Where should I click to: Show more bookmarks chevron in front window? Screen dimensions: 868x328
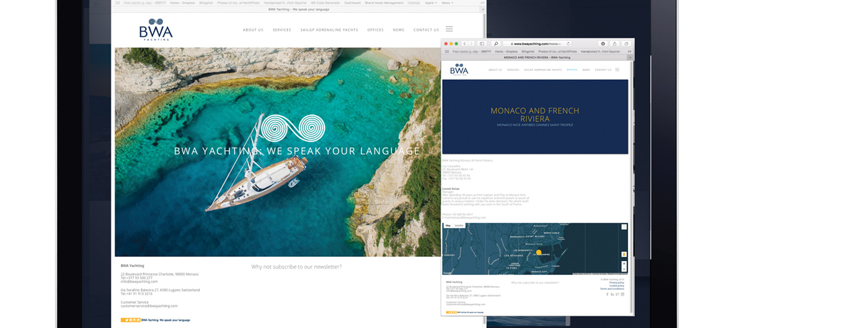pyautogui.click(x=629, y=51)
